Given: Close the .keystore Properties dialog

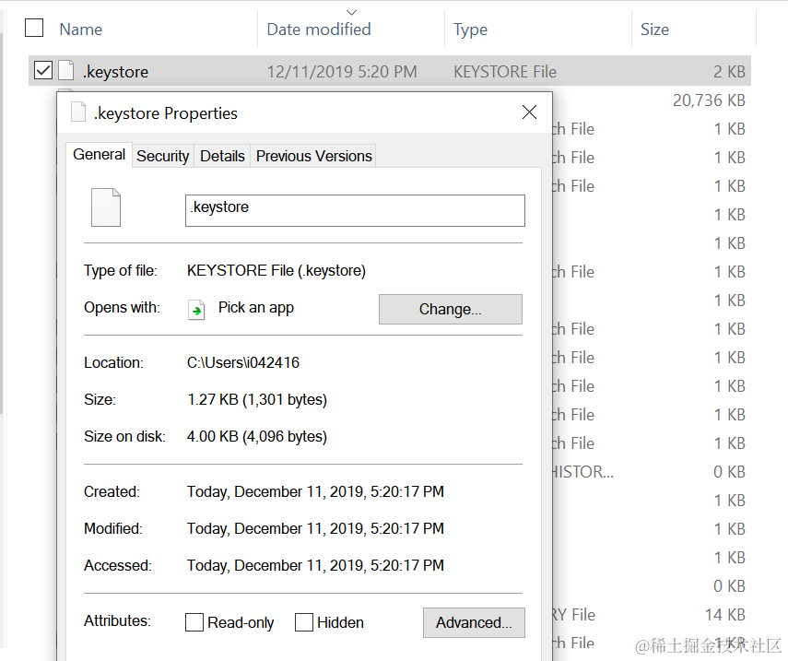Looking at the screenshot, I should tap(529, 112).
